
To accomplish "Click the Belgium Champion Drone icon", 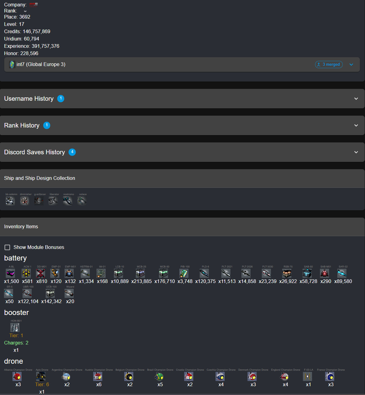I will [x=129, y=376].
